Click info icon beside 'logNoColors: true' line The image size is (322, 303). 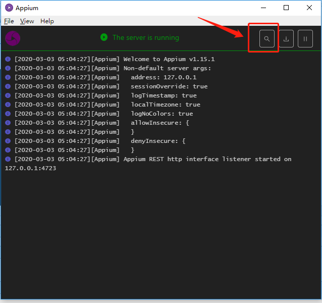tap(8, 114)
